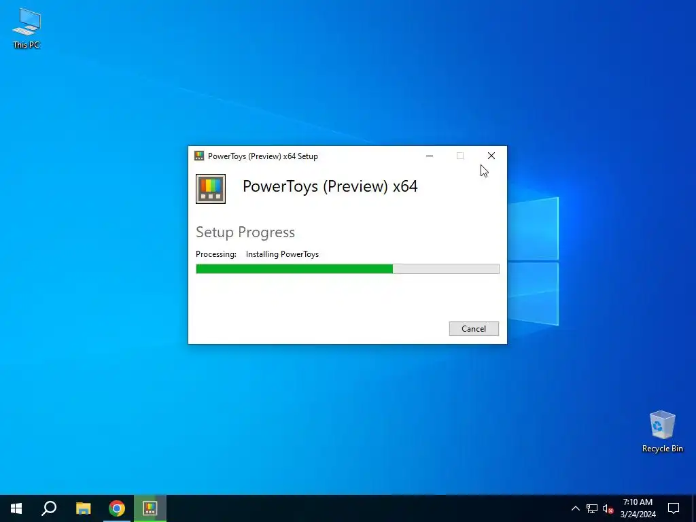Cancel the PowerToys installation

(x=474, y=328)
